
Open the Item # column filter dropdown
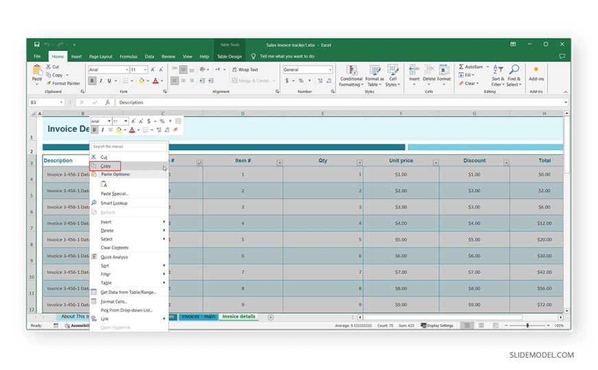pyautogui.click(x=280, y=163)
